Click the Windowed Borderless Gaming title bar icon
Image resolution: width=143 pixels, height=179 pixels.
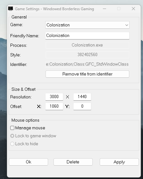[x=11, y=9]
